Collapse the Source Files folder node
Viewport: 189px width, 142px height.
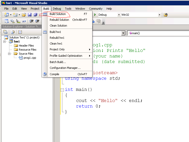point(9,54)
